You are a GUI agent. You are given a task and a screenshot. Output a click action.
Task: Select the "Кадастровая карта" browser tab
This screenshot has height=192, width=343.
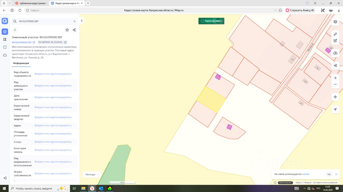pyautogui.click(x=67, y=3)
